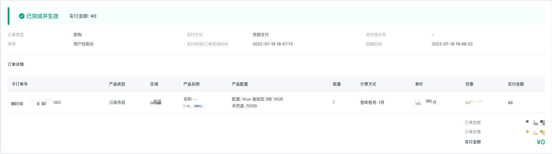Select the 余额支付 payment method value
The width and height of the screenshot is (552, 154).
261,35
